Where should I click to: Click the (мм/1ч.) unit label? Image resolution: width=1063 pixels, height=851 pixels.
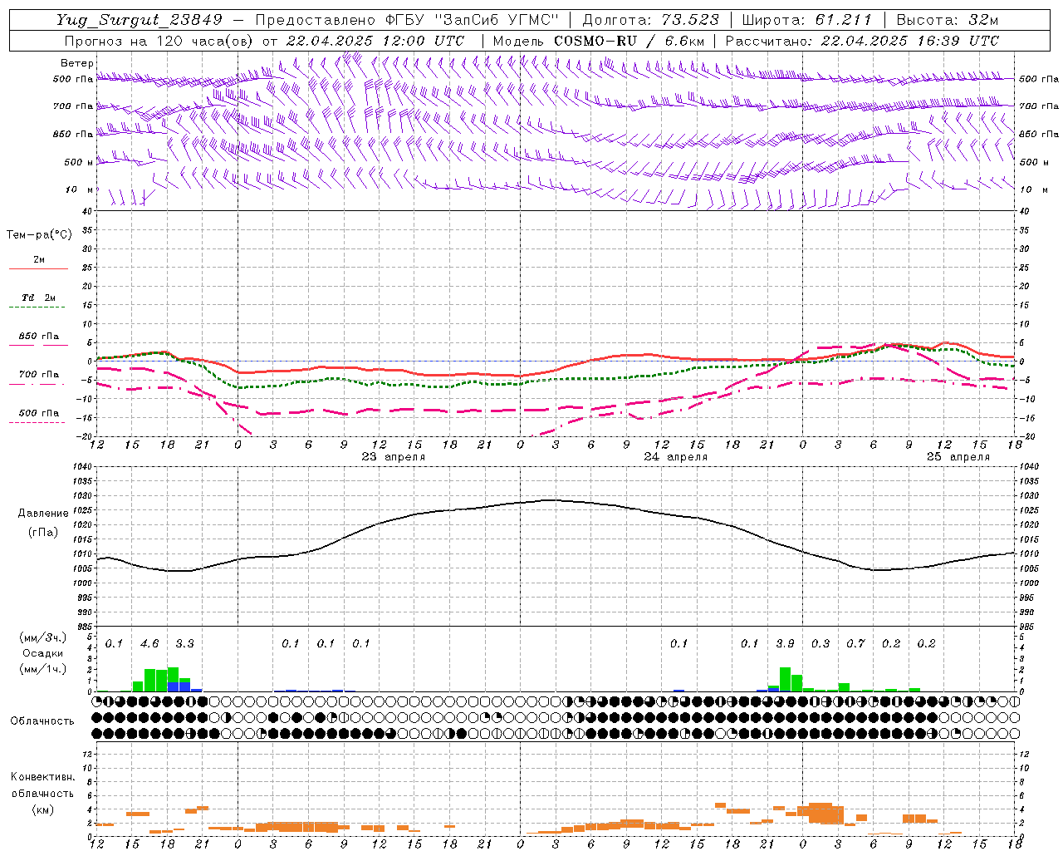42,669
